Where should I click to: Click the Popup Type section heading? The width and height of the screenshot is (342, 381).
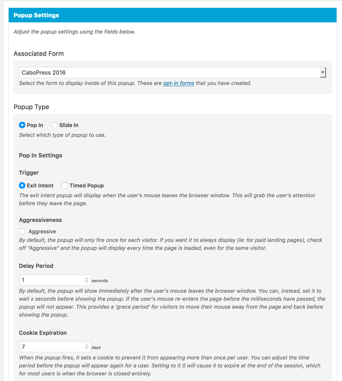[31, 107]
